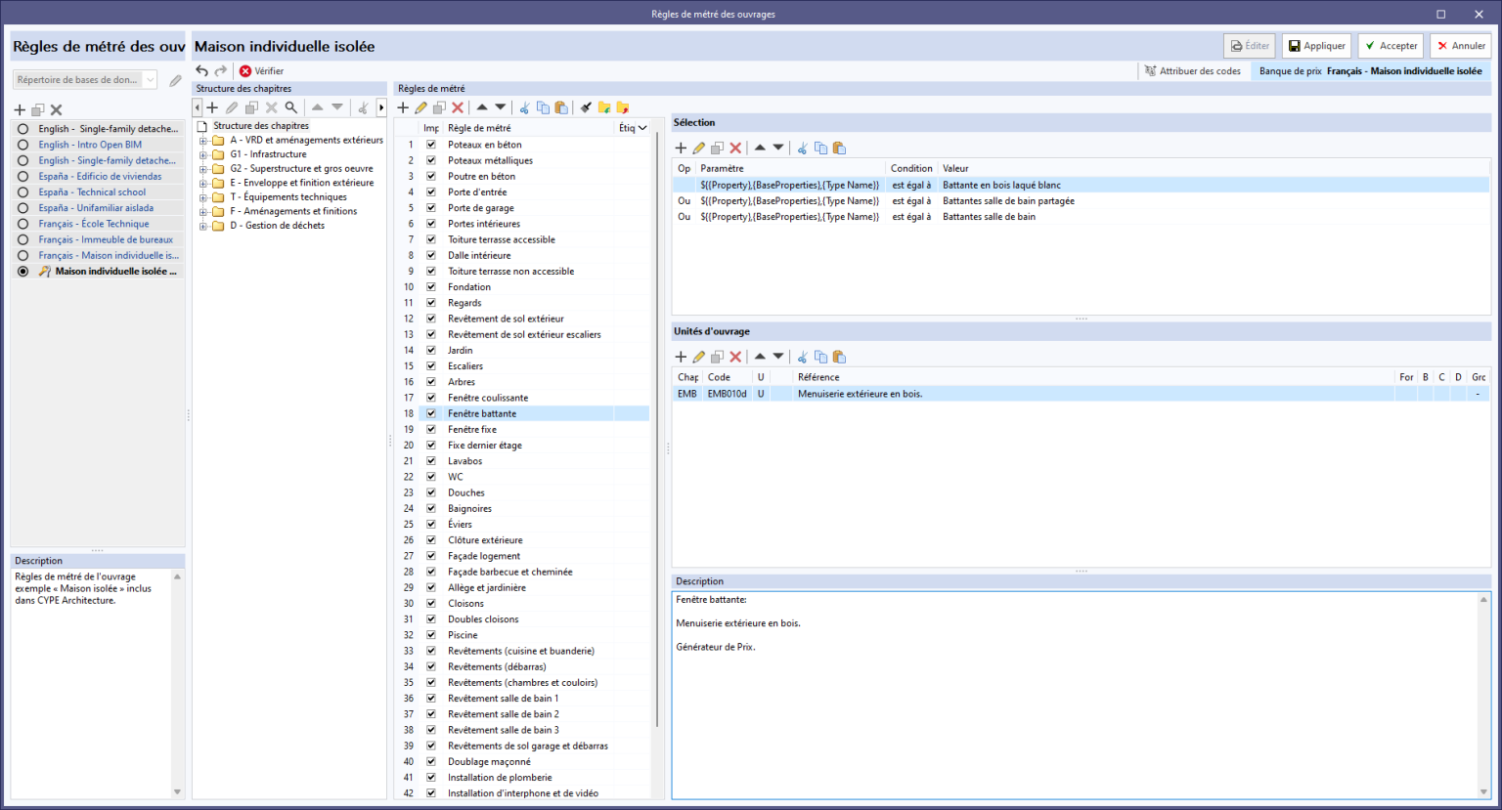Edit the selected rule in Règles de métré toolbar
Viewport: 1502px width, 810px height.
[420, 107]
